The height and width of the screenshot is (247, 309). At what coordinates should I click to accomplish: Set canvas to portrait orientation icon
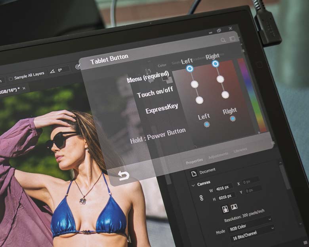point(225,209)
